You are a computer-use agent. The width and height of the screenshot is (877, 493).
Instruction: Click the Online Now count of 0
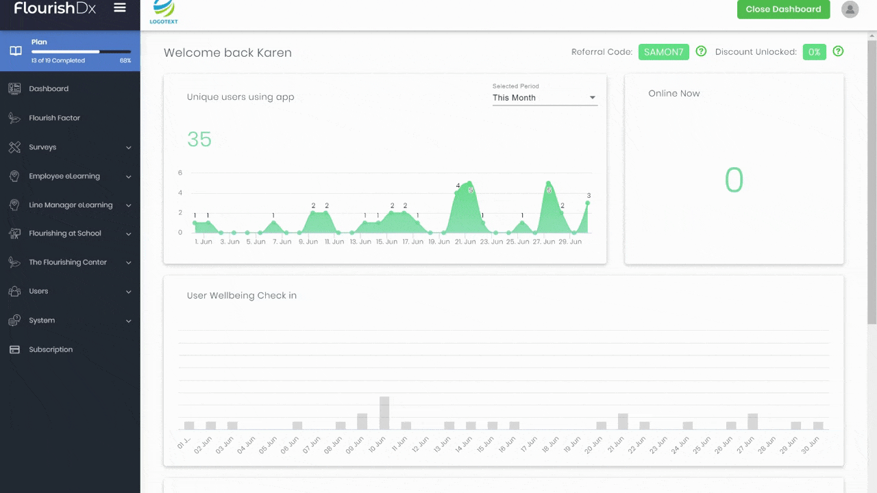734,180
